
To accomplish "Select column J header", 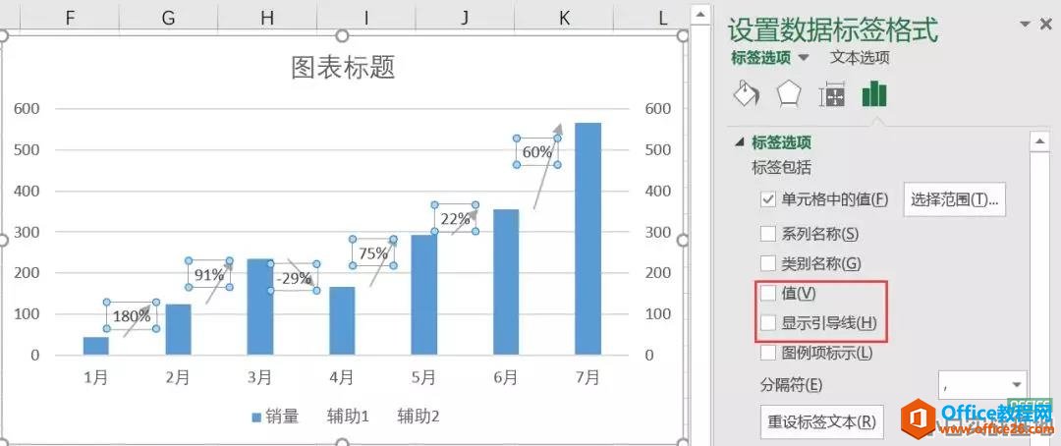I will (465, 18).
